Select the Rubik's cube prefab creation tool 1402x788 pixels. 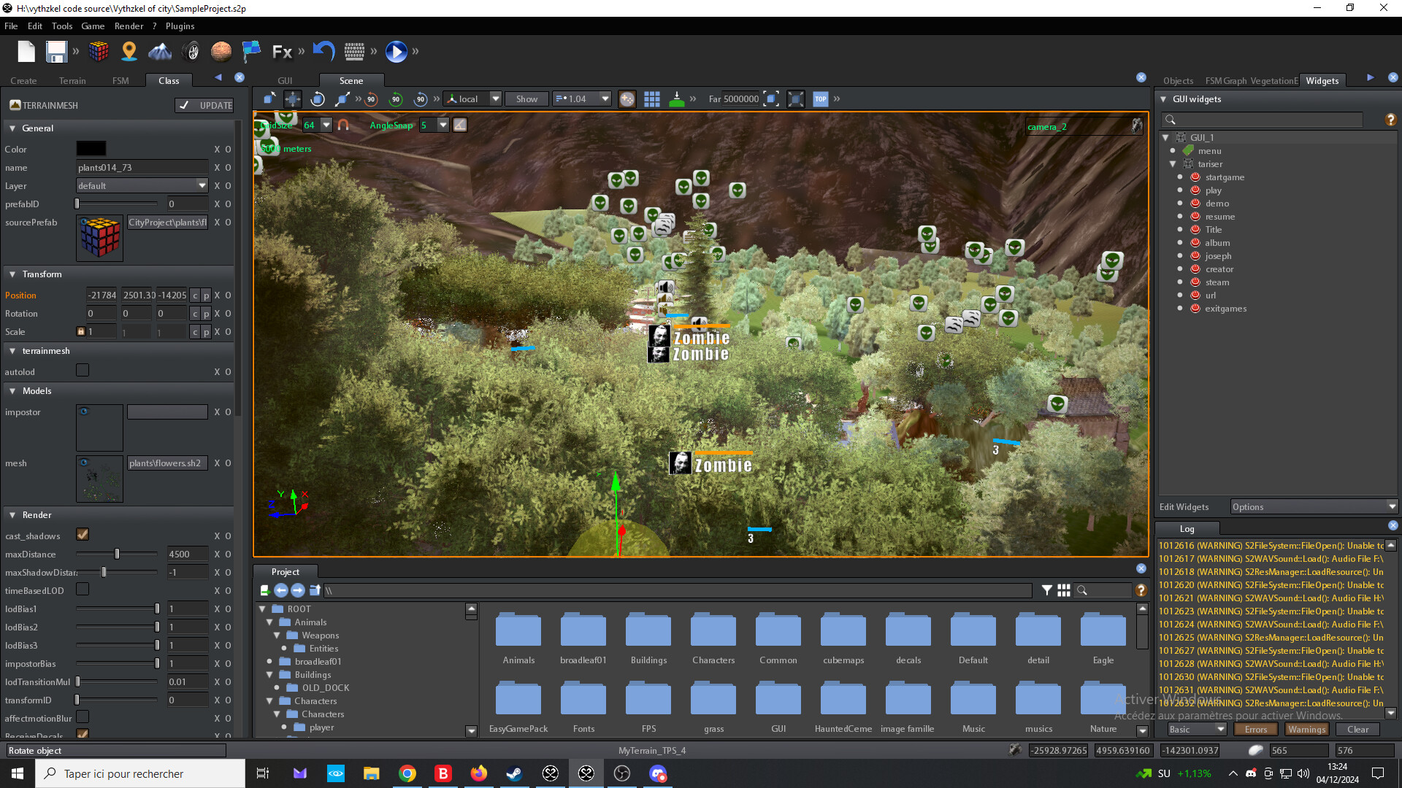[x=99, y=51]
